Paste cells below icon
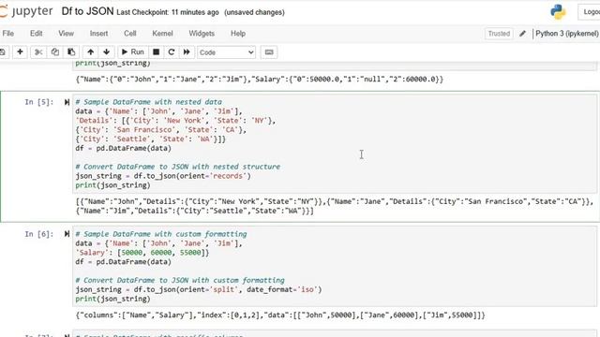The image size is (600, 337). (x=71, y=52)
